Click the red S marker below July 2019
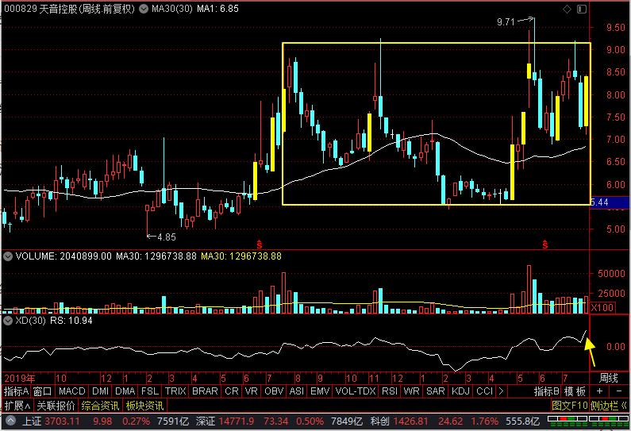Image resolution: width=631 pixels, height=431 pixels. [x=259, y=242]
